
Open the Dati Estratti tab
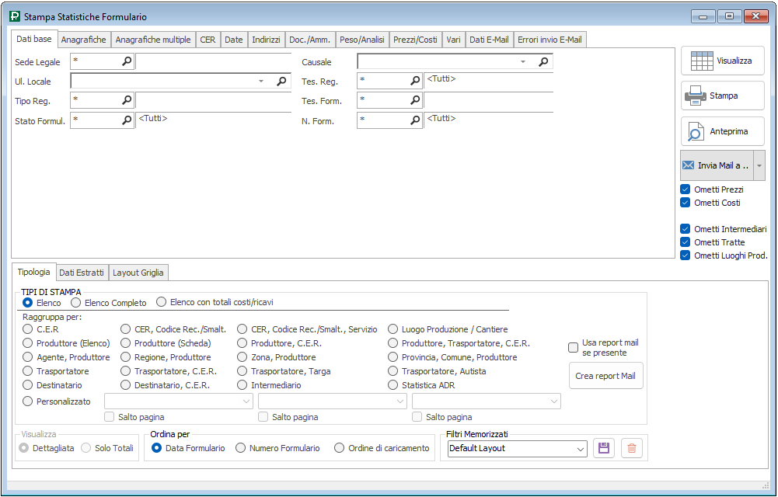pos(82,273)
